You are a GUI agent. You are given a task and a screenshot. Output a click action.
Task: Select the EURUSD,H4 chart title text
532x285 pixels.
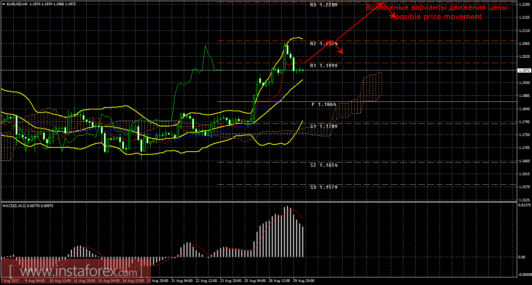coord(16,4)
